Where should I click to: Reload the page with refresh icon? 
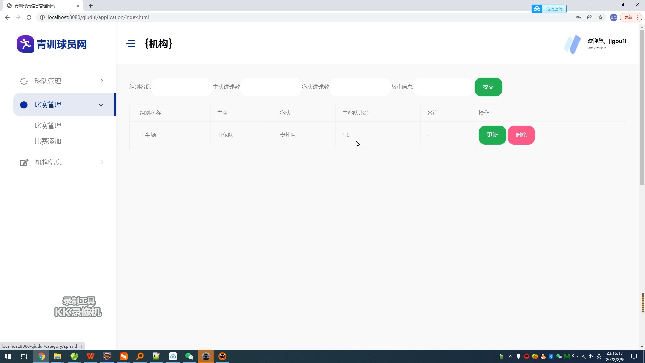[x=29, y=17]
